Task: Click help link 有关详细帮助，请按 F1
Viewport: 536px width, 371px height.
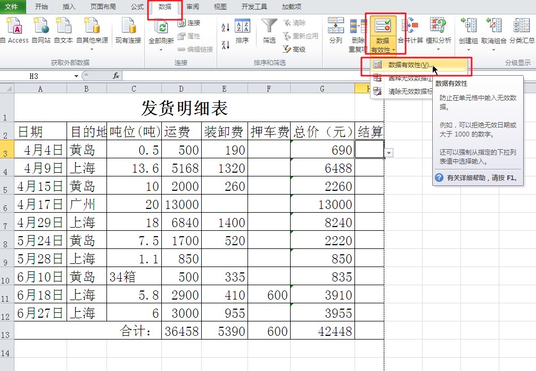Action: coord(477,178)
